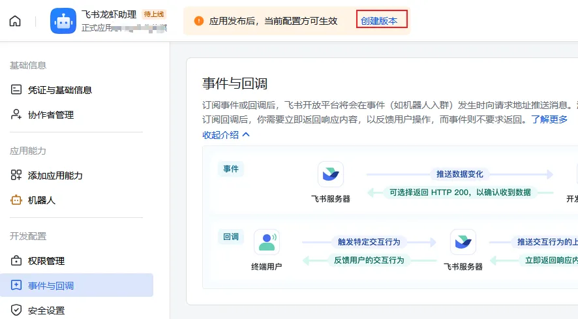Collapse the intro via 收起介绍
Screen dimensions: 578x319
226,135
